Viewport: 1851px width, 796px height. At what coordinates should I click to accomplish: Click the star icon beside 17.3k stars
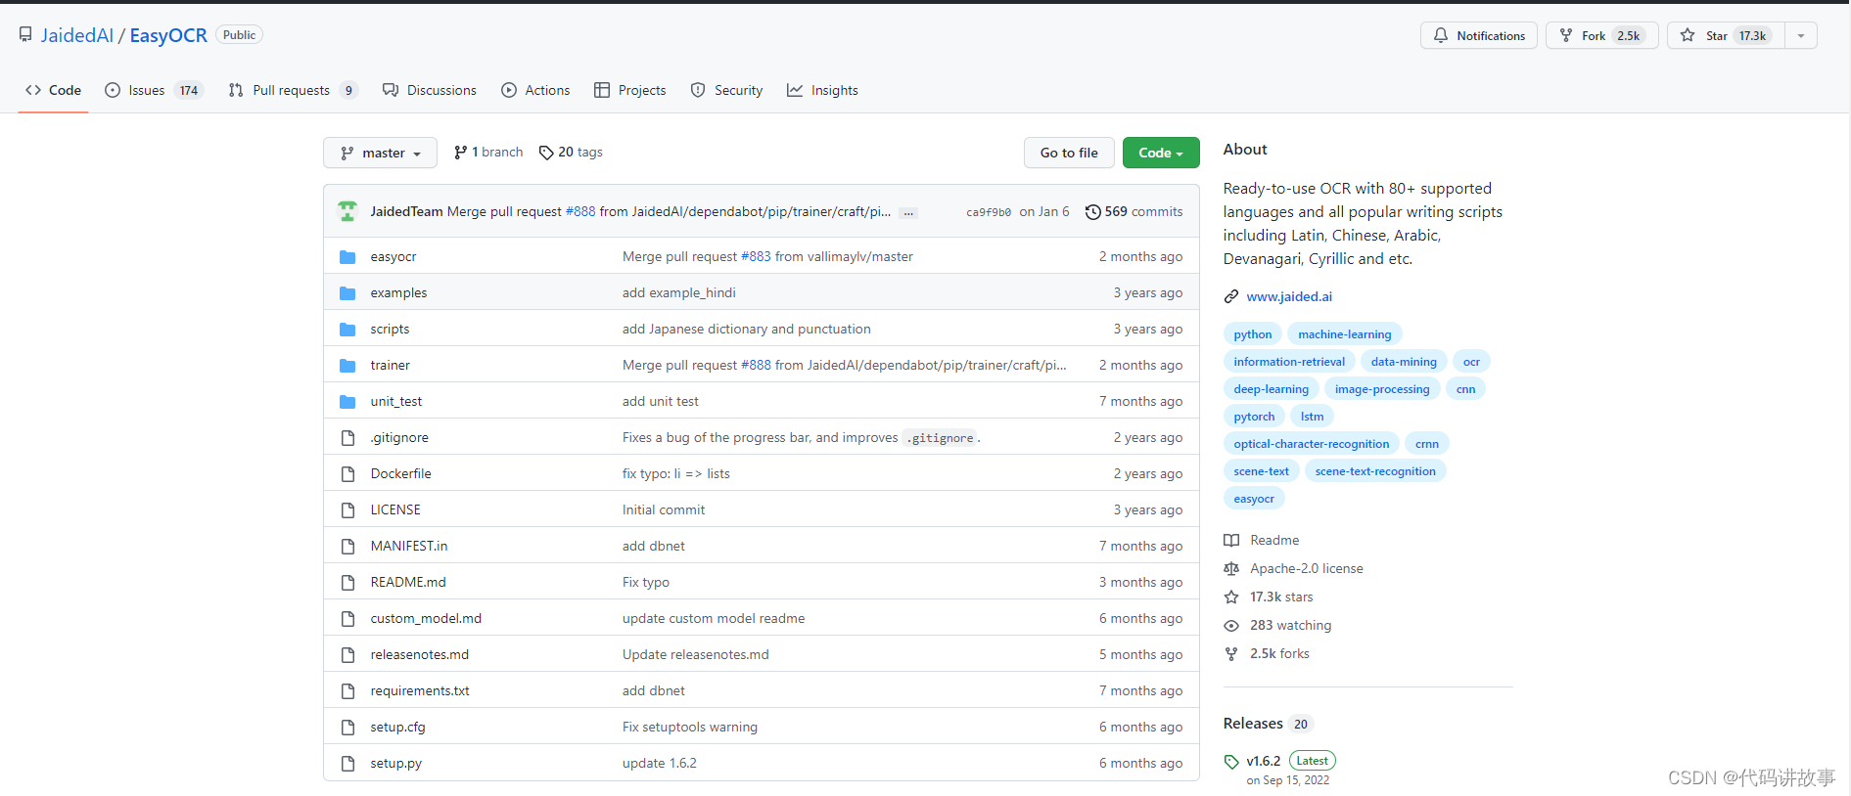pos(1231,597)
